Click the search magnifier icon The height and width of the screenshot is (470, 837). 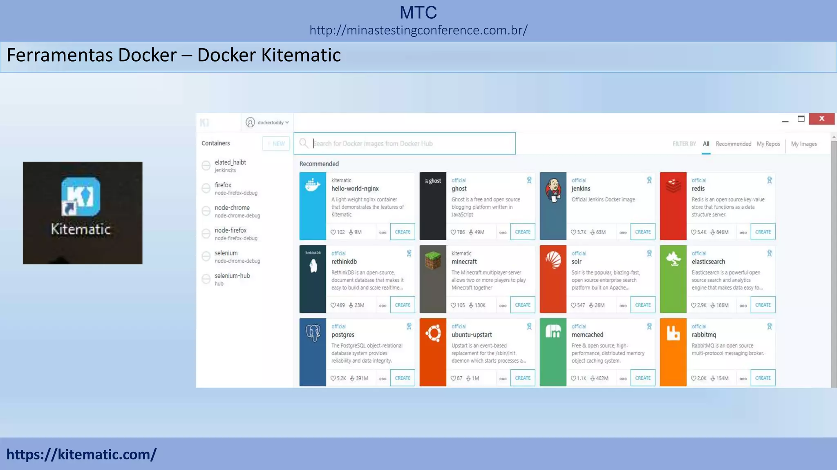pos(303,143)
